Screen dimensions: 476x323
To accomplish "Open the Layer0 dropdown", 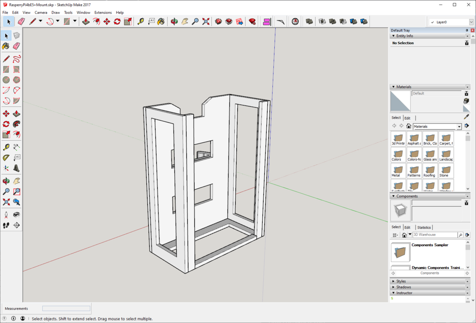I will (470, 22).
